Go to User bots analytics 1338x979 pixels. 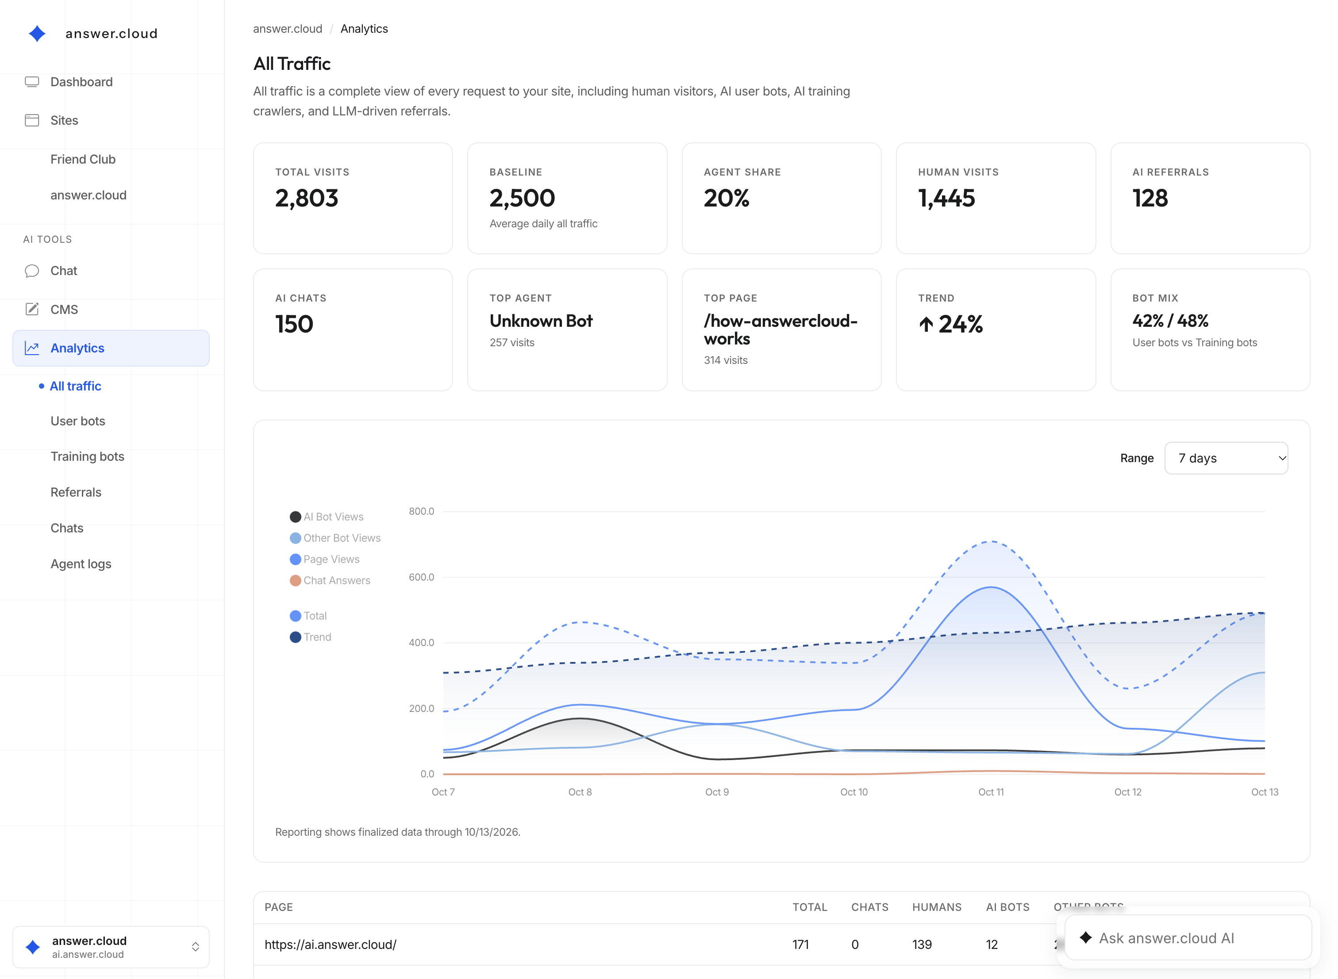78,421
